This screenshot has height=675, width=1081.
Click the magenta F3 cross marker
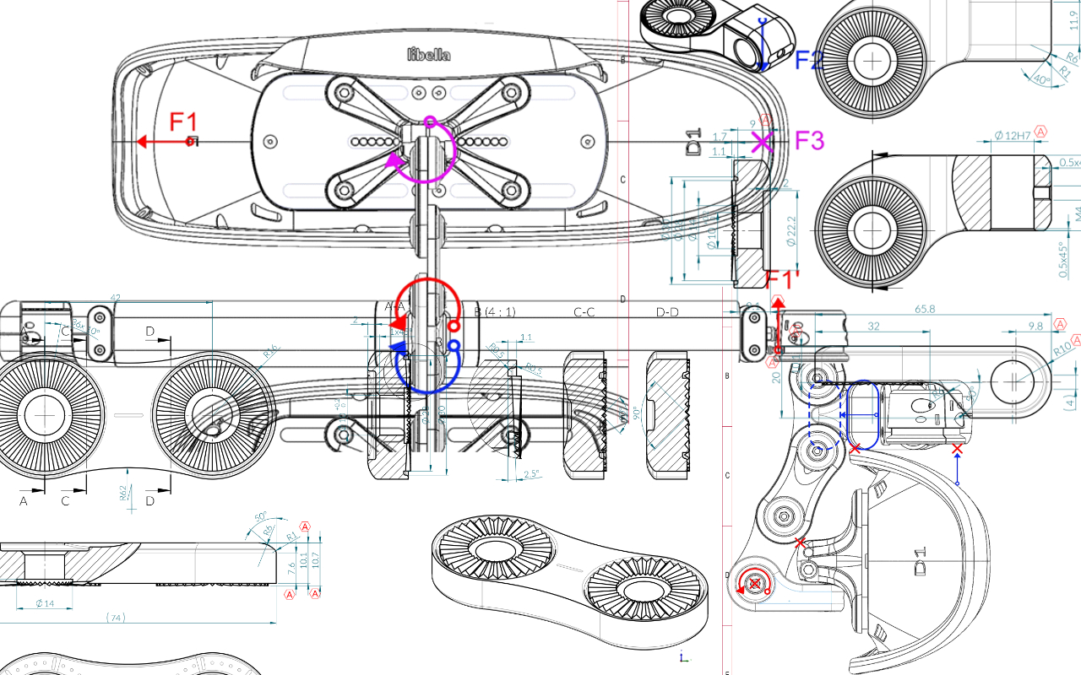point(762,141)
